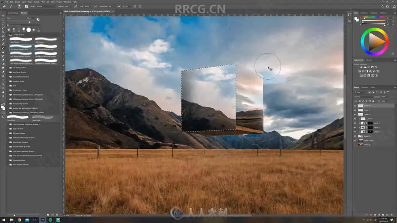
Task: Open the layer blend mode dropdown
Action: [x=364, y=97]
